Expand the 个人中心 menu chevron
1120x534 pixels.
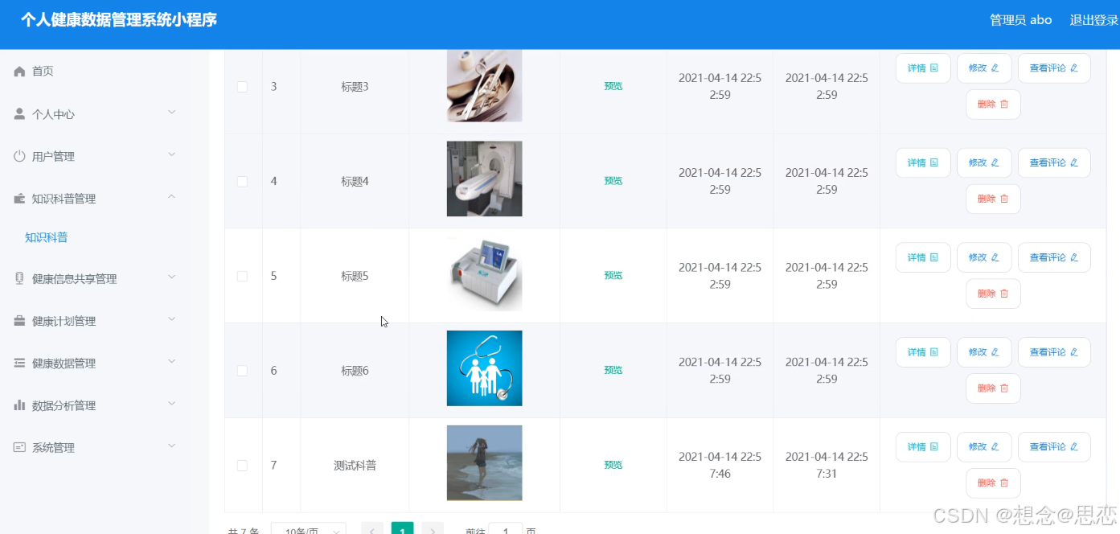tap(171, 113)
